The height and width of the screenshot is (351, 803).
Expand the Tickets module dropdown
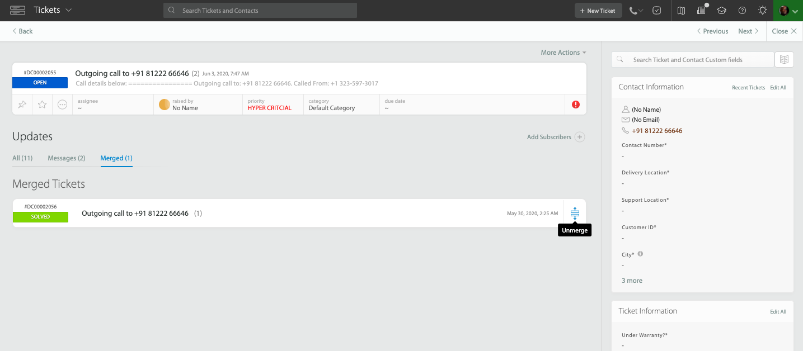click(x=53, y=11)
